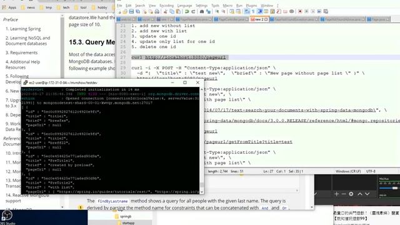Screen dimensions: 400x225
Task: Open the Macro menu in Notepad++
Action: click(x=227, y=6)
